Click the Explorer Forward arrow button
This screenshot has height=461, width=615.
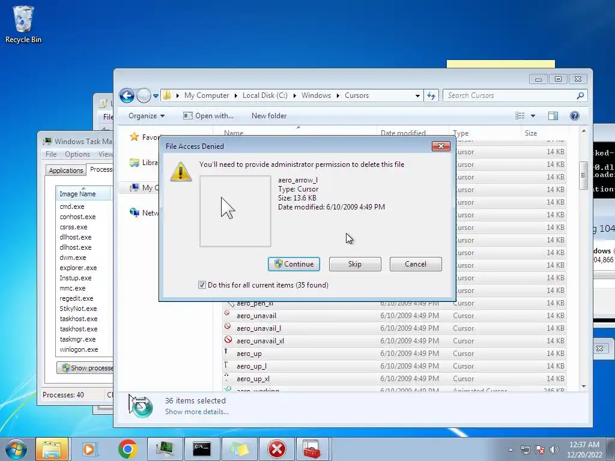coord(144,95)
